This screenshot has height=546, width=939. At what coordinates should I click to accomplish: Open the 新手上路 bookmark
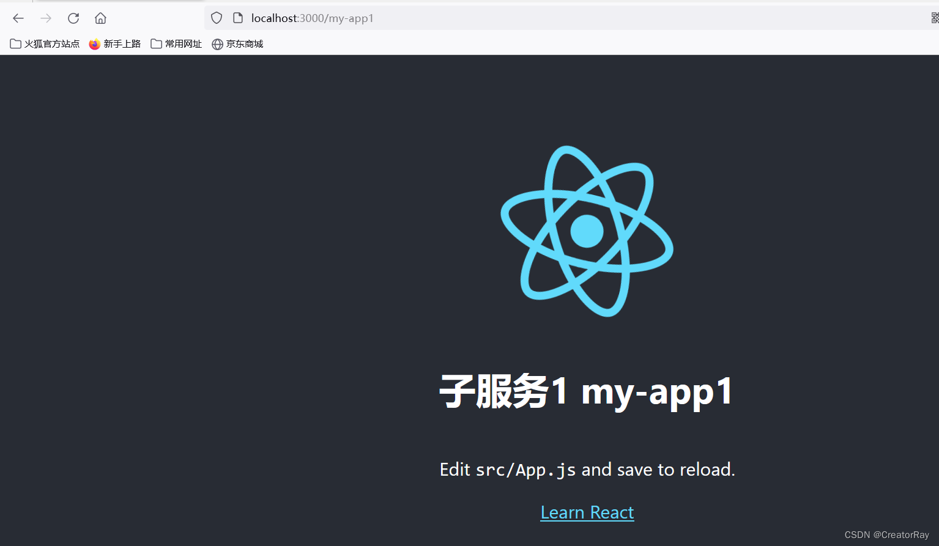[115, 44]
